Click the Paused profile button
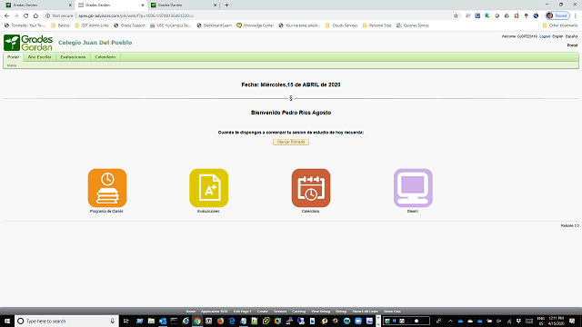This screenshot has width=582, height=327. pyautogui.click(x=557, y=16)
